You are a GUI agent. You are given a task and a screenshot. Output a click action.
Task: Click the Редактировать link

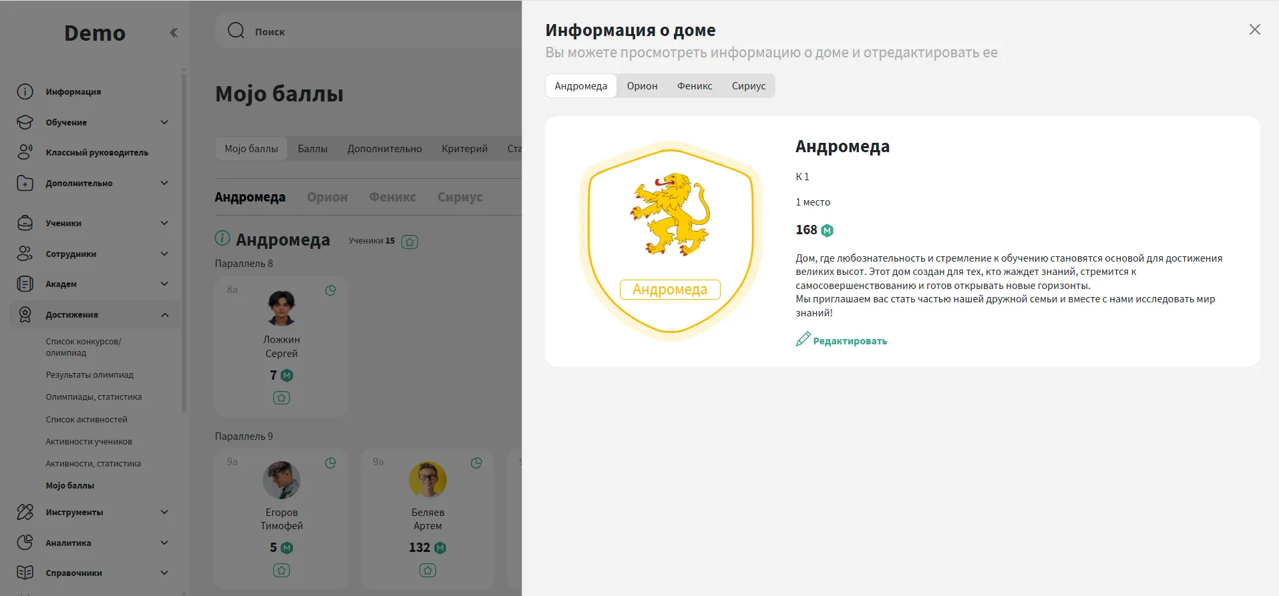(x=850, y=341)
